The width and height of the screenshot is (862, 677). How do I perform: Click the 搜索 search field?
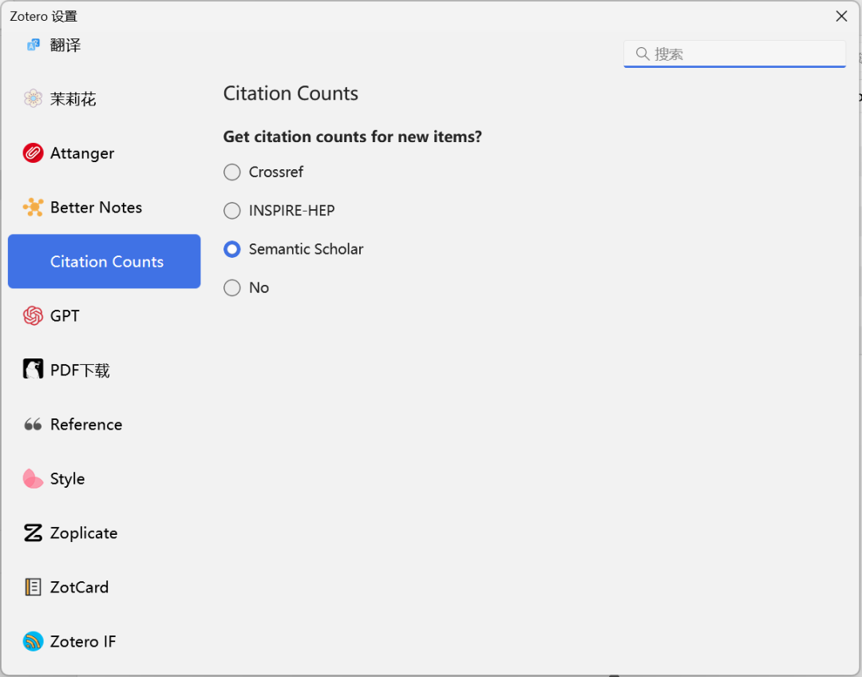742,53
